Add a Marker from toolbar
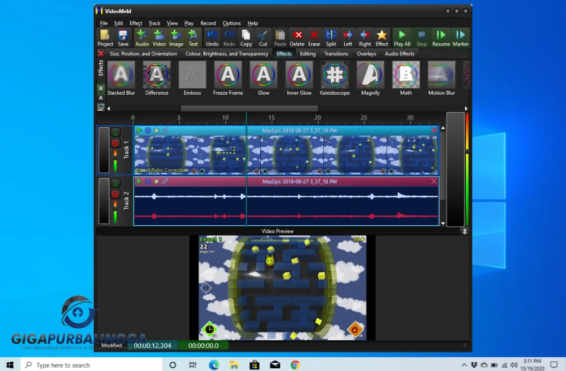 pos(461,38)
